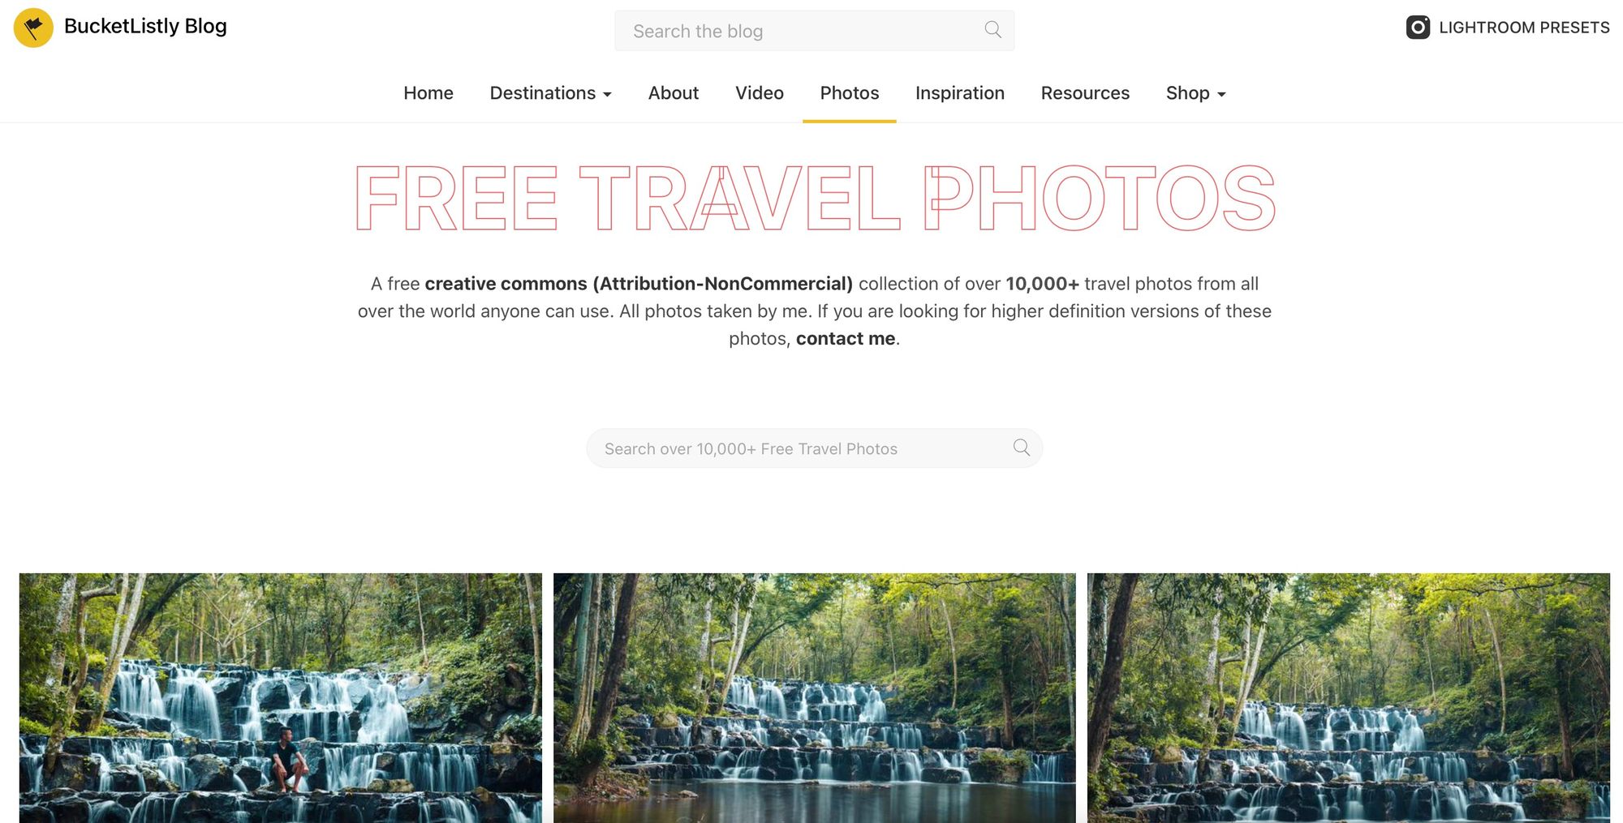Open the Resources page
Screen dimensions: 1623x823
pos(1085,93)
